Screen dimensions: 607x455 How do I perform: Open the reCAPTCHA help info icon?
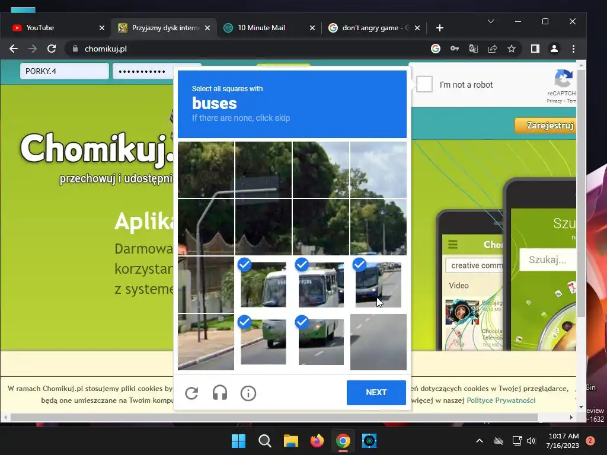tap(248, 393)
